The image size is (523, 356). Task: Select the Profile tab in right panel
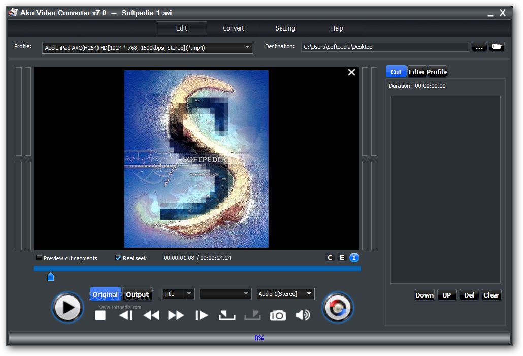pos(437,72)
